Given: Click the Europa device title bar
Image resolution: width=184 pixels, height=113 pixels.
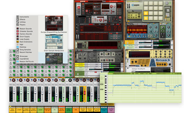Looking at the screenshot, I should click(99, 1).
